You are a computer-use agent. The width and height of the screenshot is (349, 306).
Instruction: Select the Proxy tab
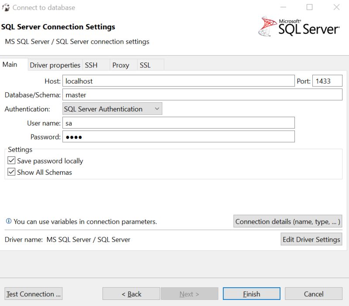[121, 65]
